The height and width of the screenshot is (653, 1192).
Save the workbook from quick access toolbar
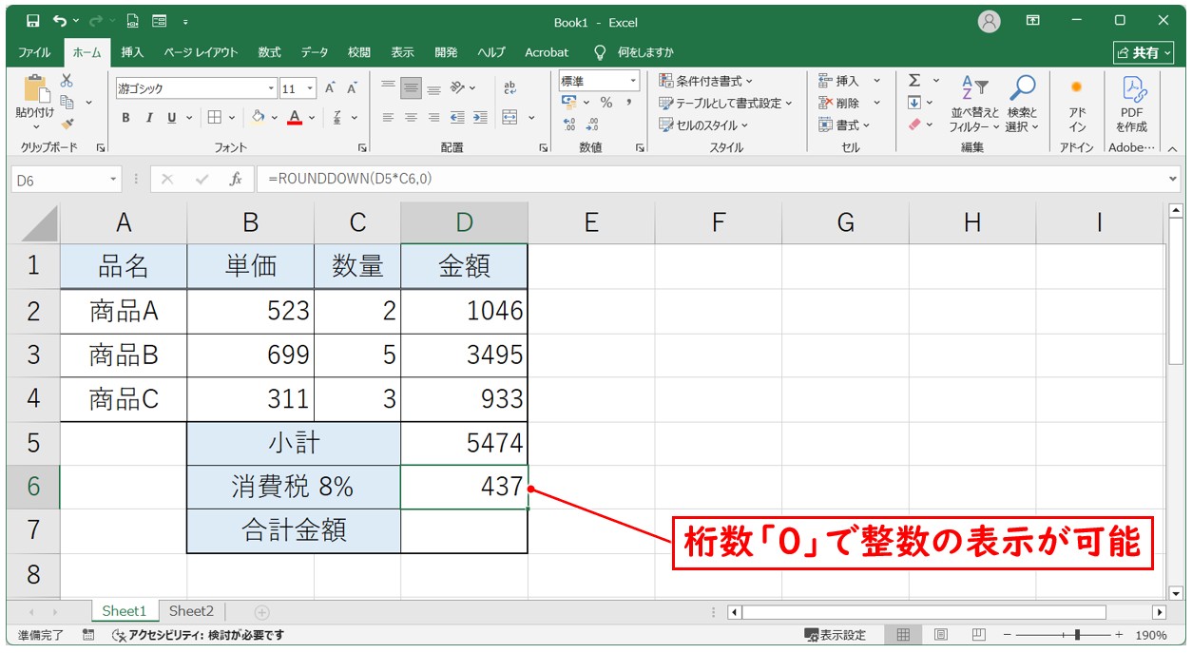[33, 21]
